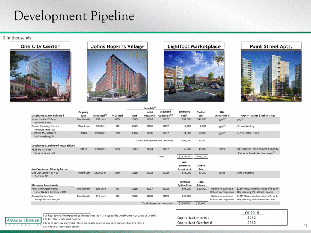Click the 'Anchor Tenants & Other Notes' column header
The image size is (311, 233).
tap(258, 116)
